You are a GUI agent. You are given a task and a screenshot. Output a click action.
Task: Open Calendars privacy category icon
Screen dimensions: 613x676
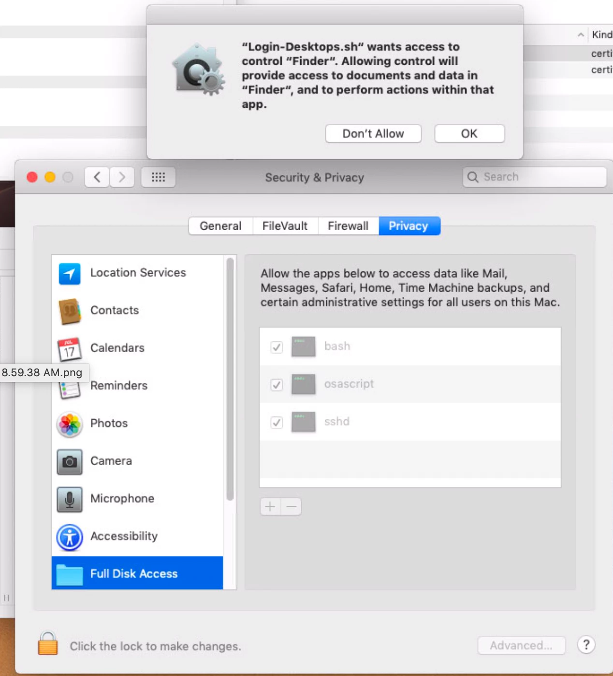[70, 349]
